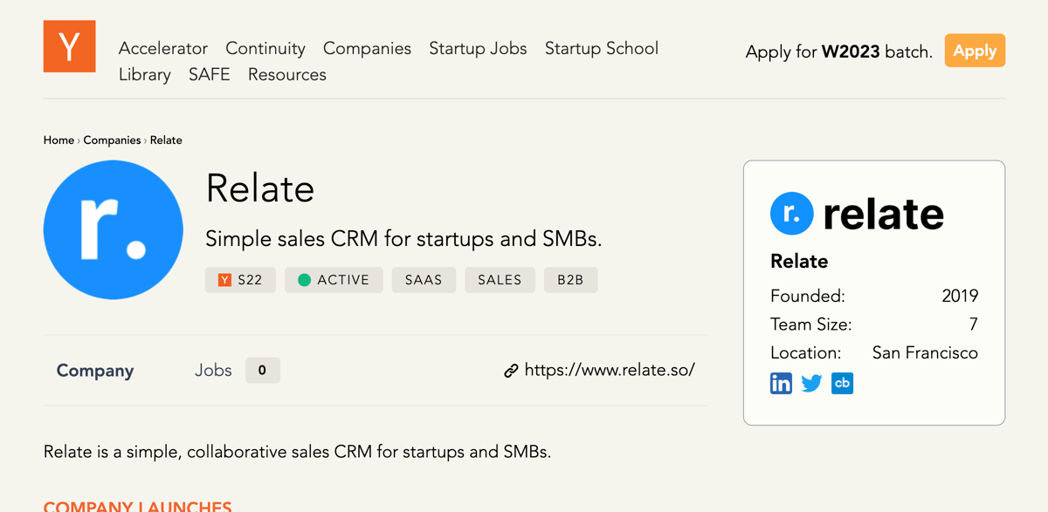Open the Crunchbase cb icon
This screenshot has height=512, width=1048.
coord(842,383)
